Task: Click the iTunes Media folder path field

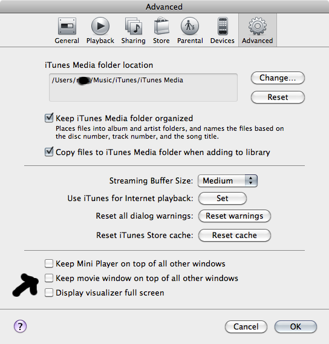Action: (143, 88)
